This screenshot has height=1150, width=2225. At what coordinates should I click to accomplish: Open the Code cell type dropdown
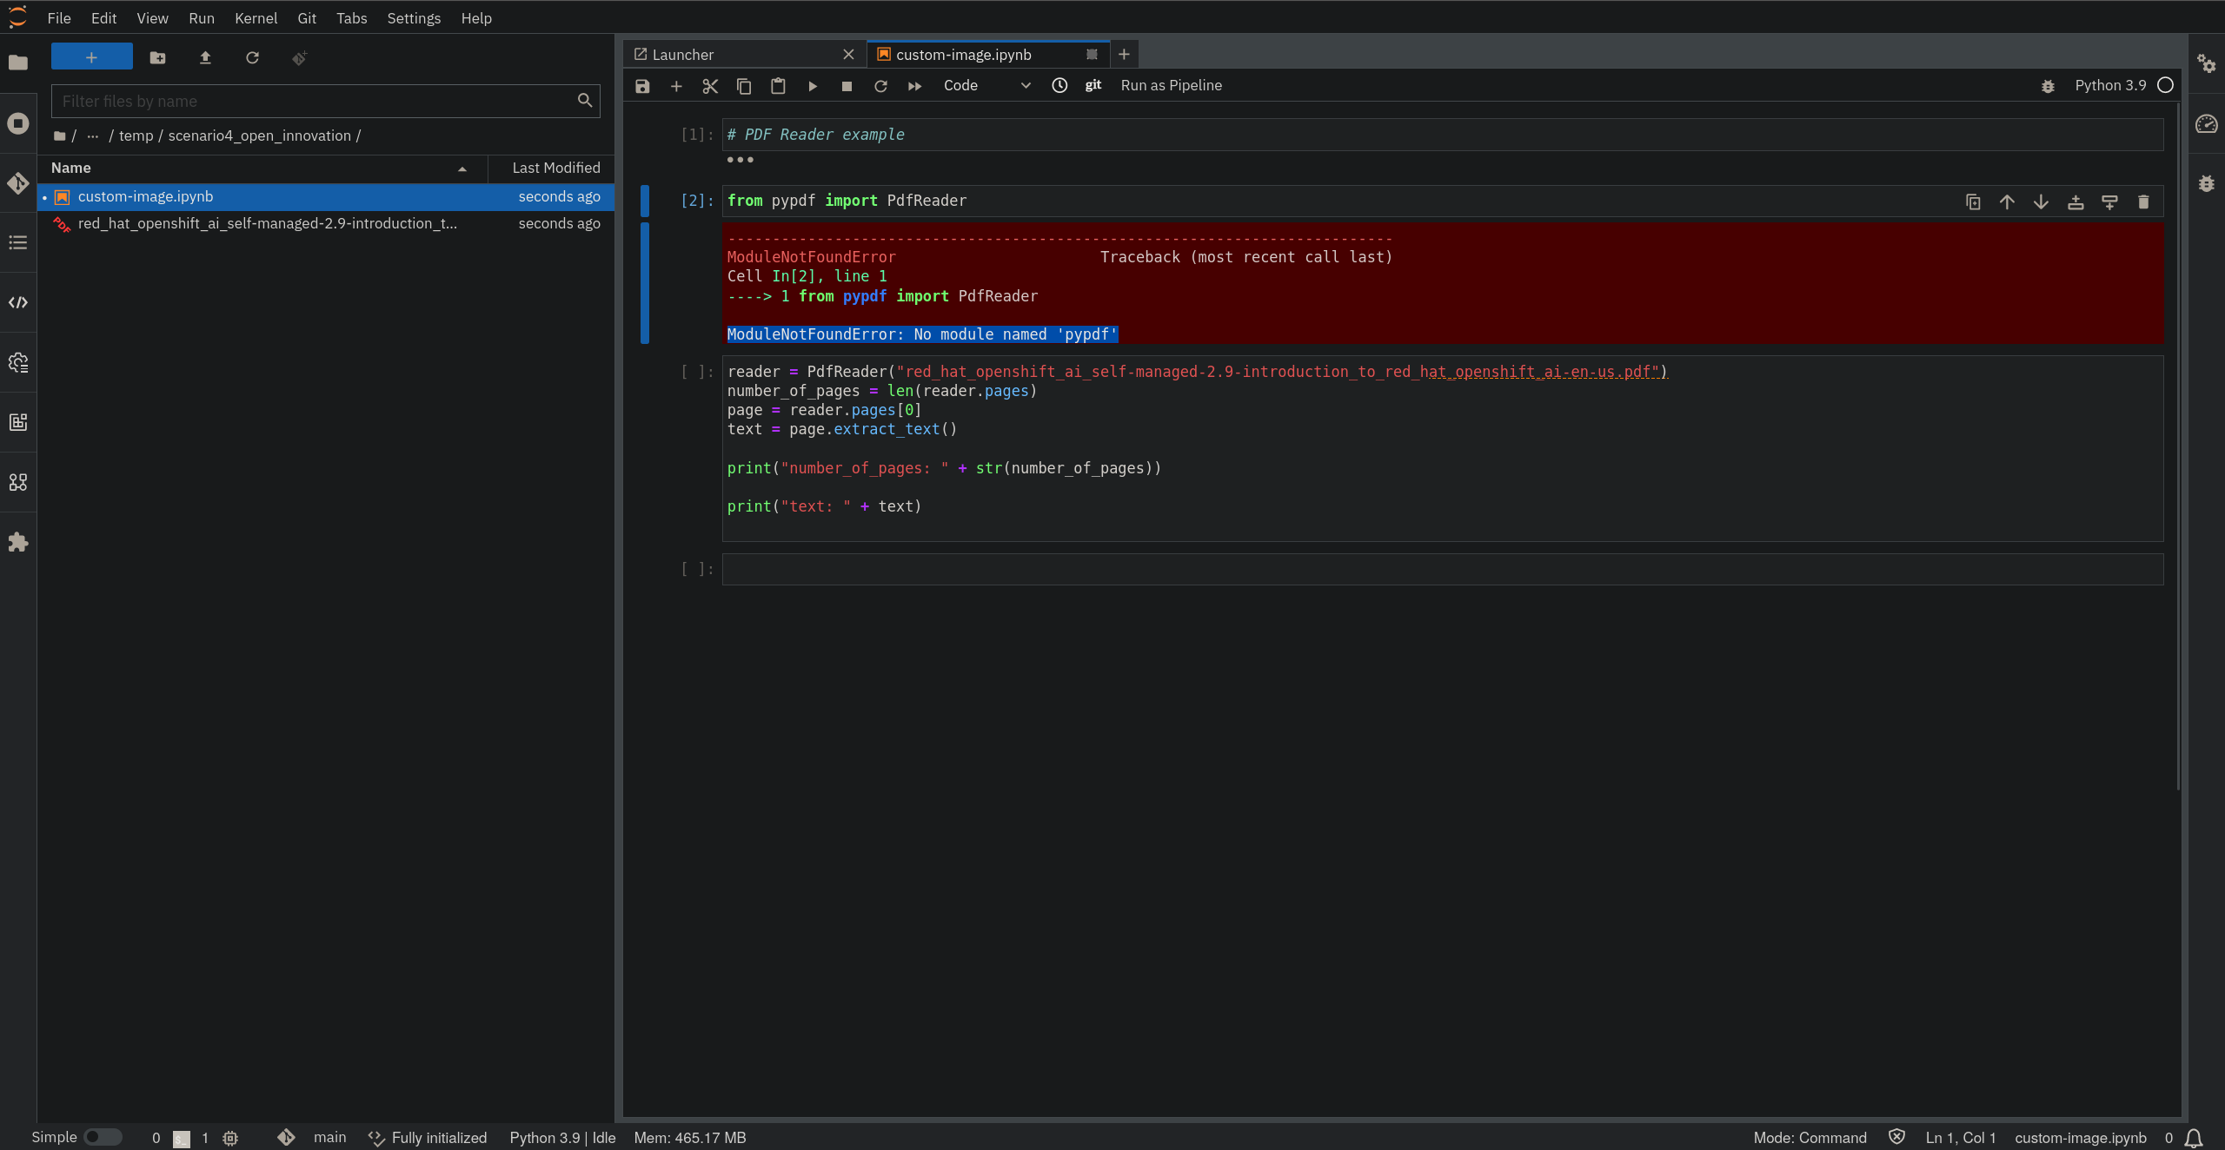986,86
